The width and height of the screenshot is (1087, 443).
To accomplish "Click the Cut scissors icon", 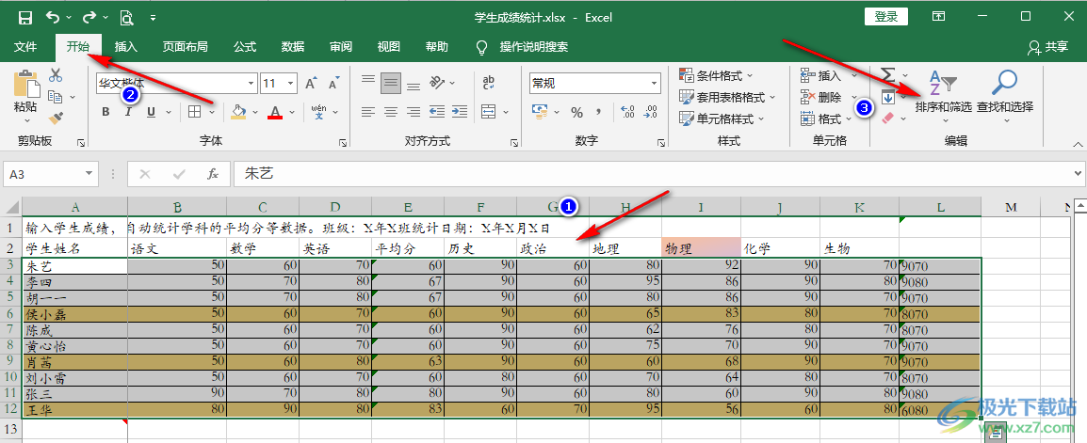I will [x=56, y=76].
